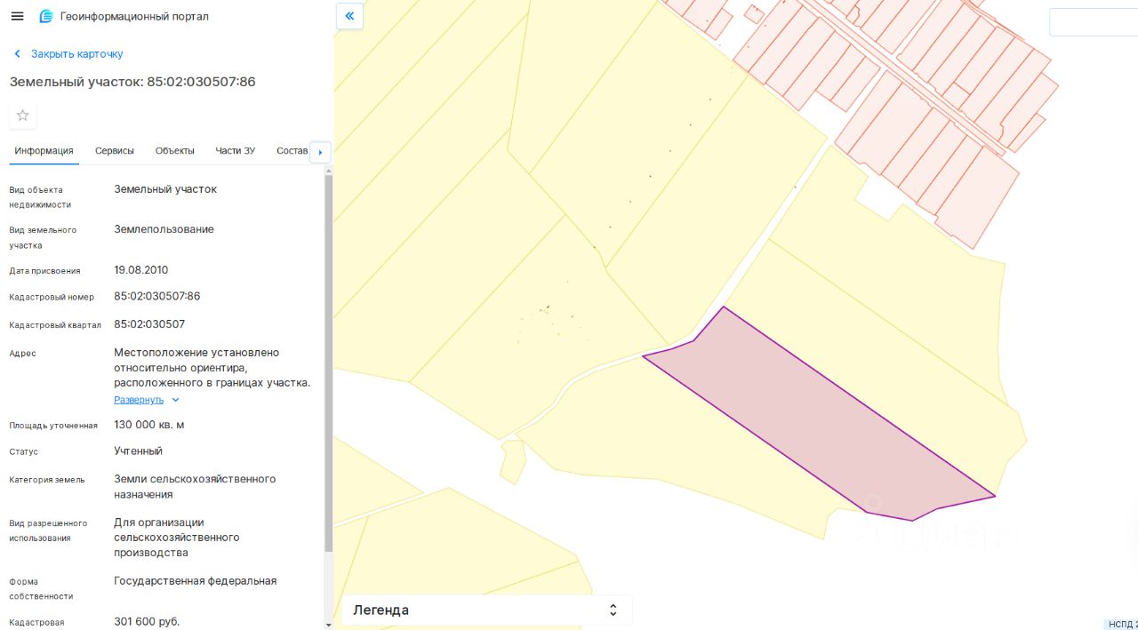Click the Геоинформационный портал logo icon
1138x630 pixels.
pos(46,16)
